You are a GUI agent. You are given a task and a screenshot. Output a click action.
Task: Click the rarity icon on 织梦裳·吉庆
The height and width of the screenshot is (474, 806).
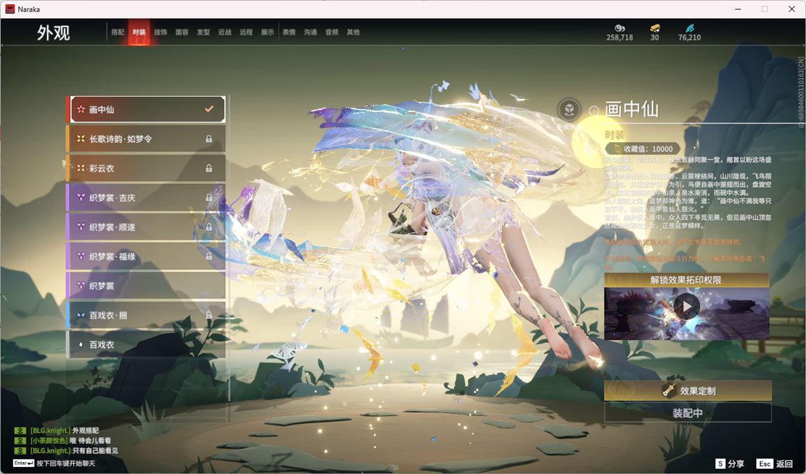click(81, 197)
